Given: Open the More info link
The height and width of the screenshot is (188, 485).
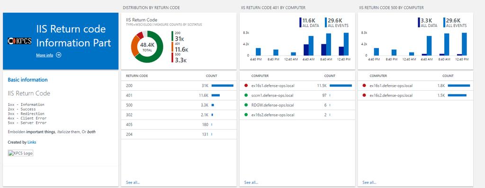Looking at the screenshot, I should coord(45,55).
